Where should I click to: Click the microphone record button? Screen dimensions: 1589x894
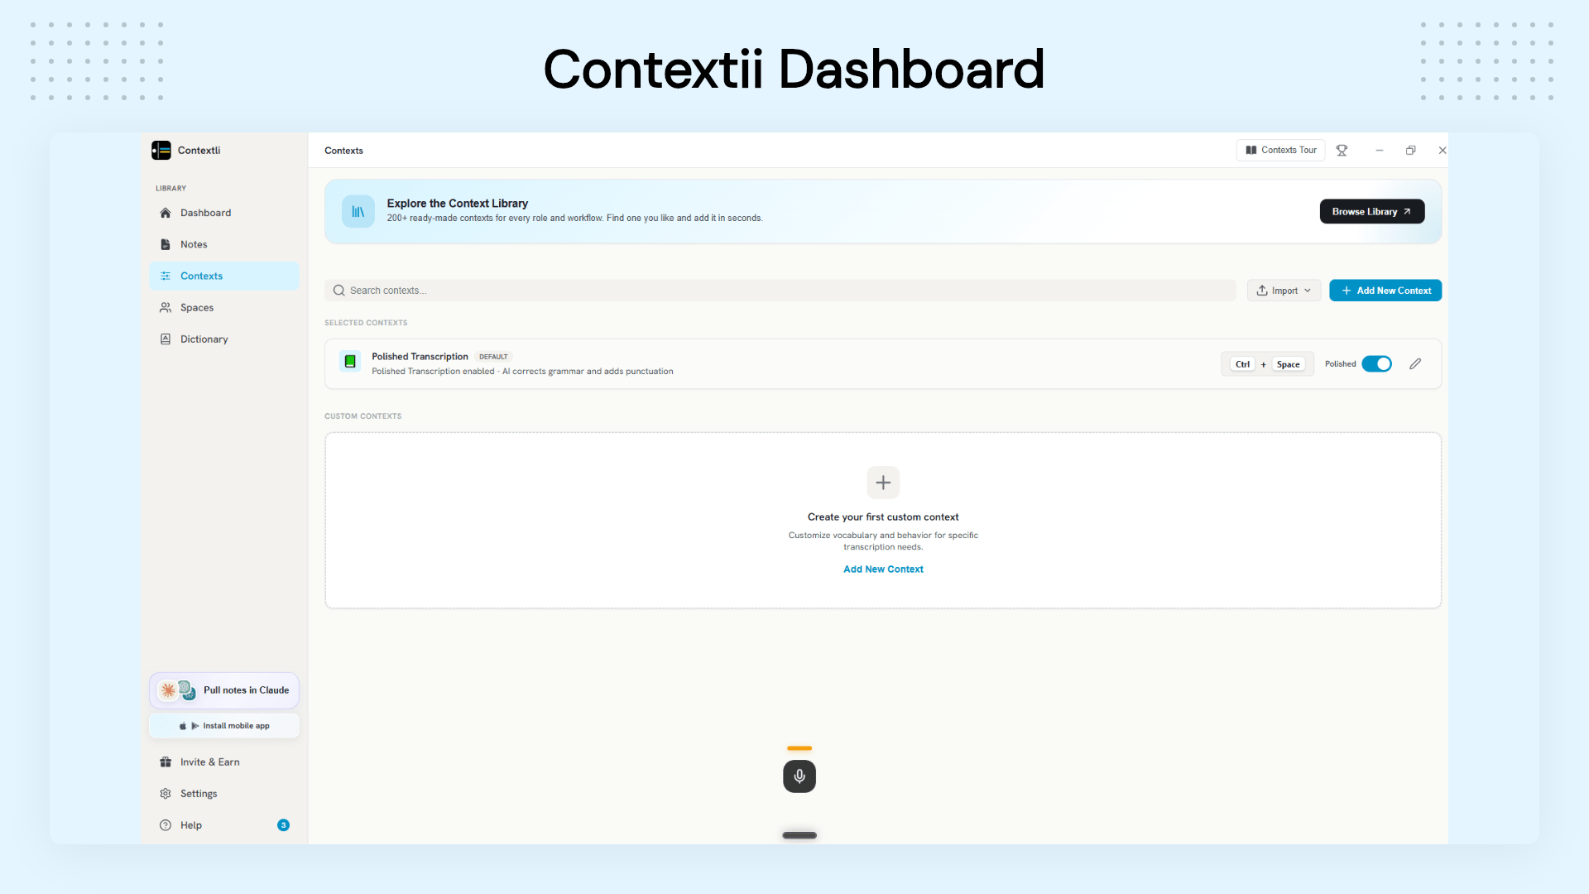[x=799, y=776]
